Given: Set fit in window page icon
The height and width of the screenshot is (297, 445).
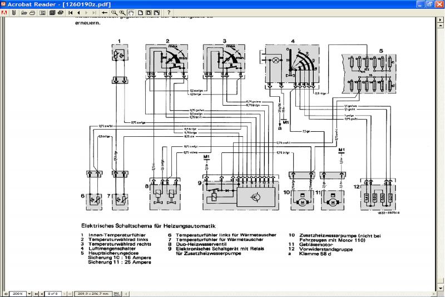Looking at the screenshot, I should 149,13.
